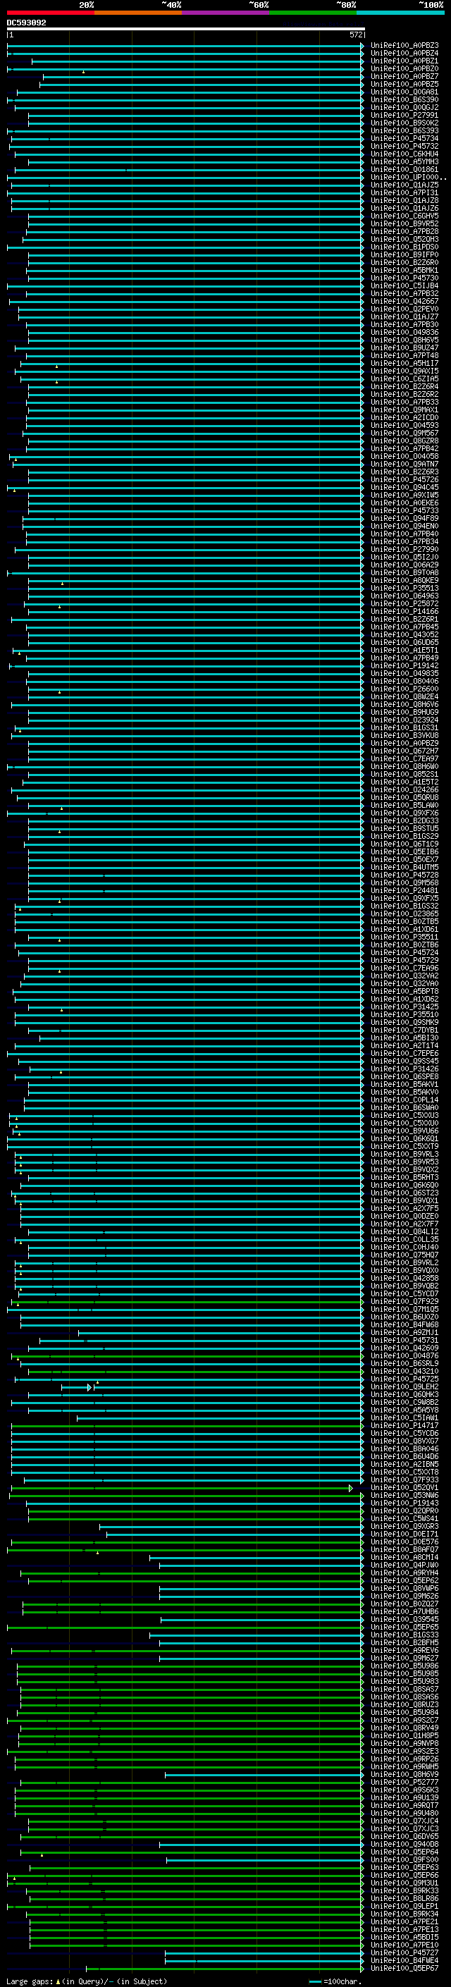Image resolution: width=451 pixels, height=1987 pixels.
Task: Click the UniRef100_B4FWE4 label
Action: (x=404, y=1962)
